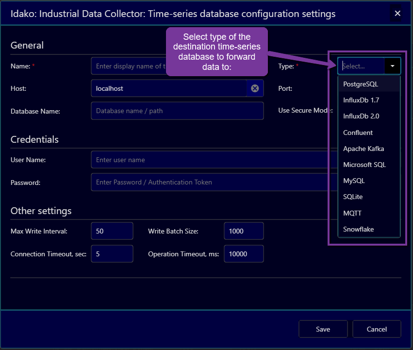Click the Write Batch Size field

click(x=244, y=231)
